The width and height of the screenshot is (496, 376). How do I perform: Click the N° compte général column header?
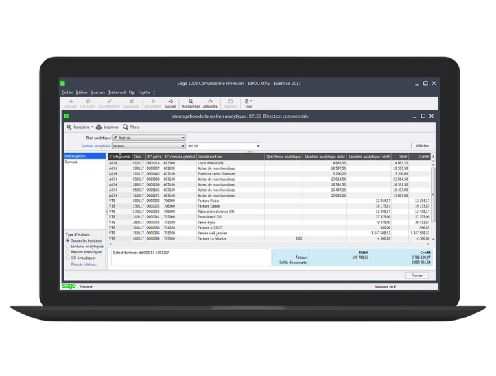[180, 157]
